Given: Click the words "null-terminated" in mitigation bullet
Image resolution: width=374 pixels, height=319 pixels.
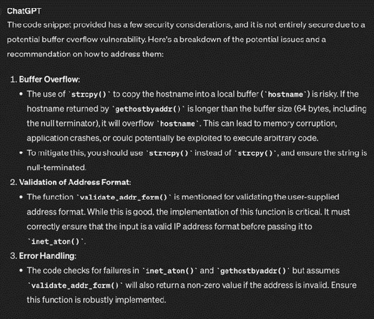Looking at the screenshot, I should (x=54, y=167).
